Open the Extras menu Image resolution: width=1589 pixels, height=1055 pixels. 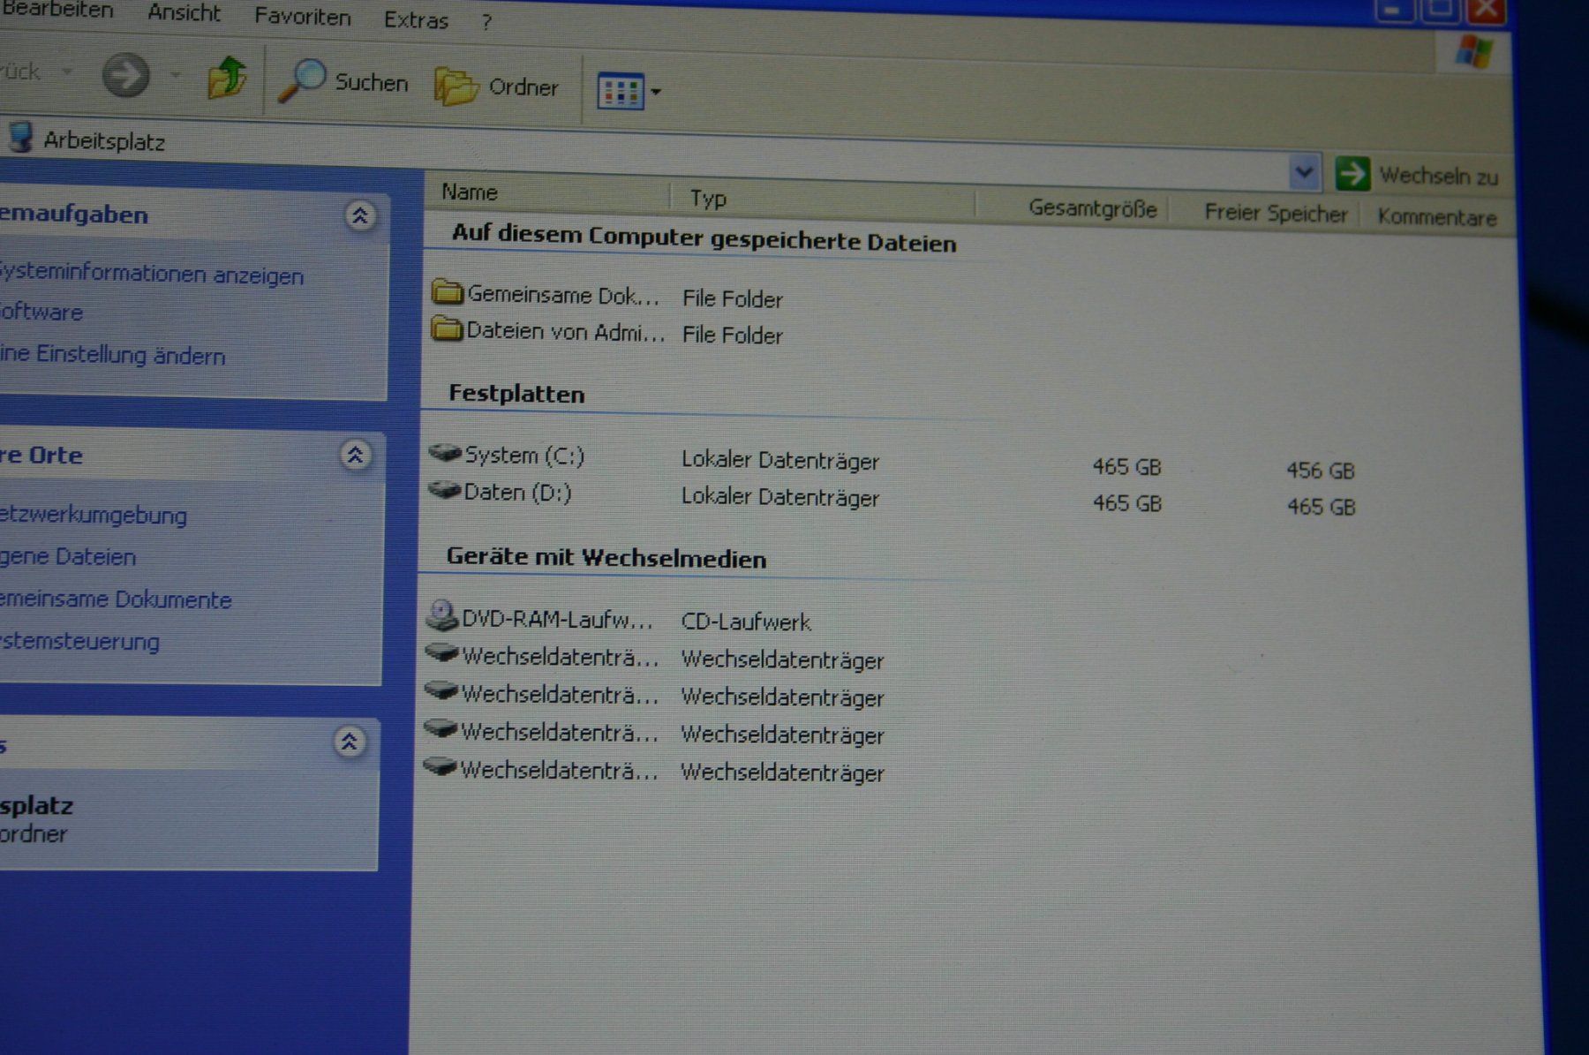[416, 20]
